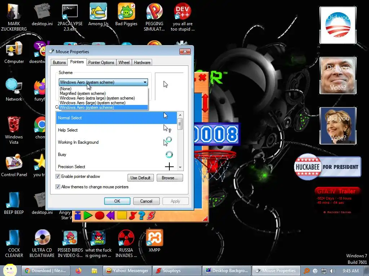Select the 2PACALYPSE 2.3.exe desktop icon
This screenshot has width=369, height=276.
(70, 17)
